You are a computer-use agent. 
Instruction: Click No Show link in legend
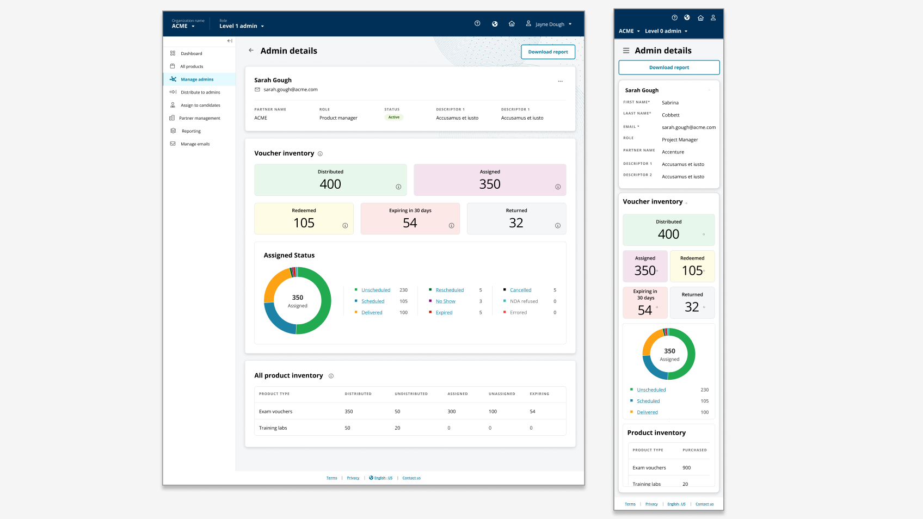(x=446, y=301)
